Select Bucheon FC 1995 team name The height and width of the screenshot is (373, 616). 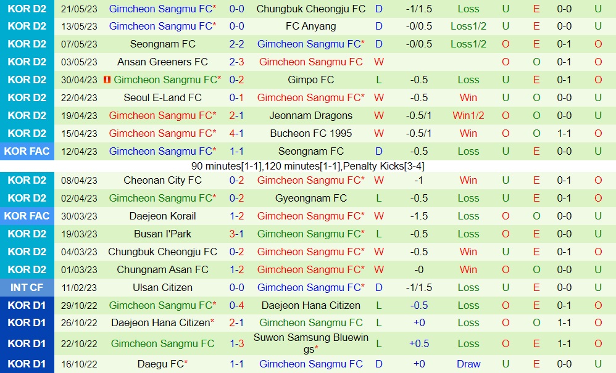[310, 133]
